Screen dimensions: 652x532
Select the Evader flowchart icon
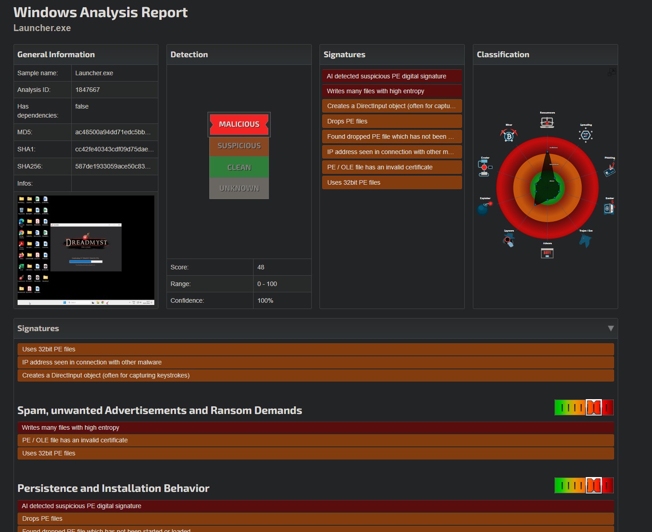tap(485, 168)
